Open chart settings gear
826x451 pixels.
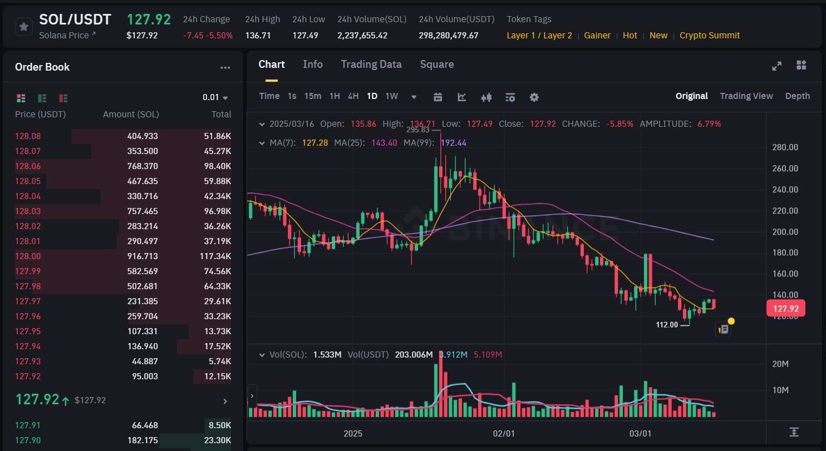tap(534, 97)
